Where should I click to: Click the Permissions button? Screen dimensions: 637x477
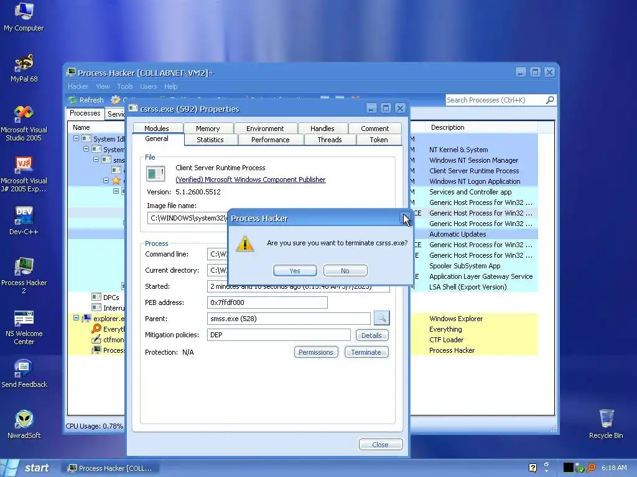(315, 352)
